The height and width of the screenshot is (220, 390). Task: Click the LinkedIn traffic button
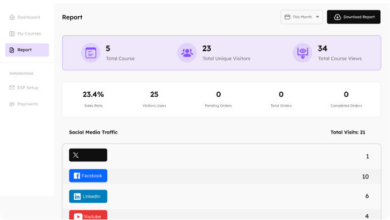(x=88, y=196)
